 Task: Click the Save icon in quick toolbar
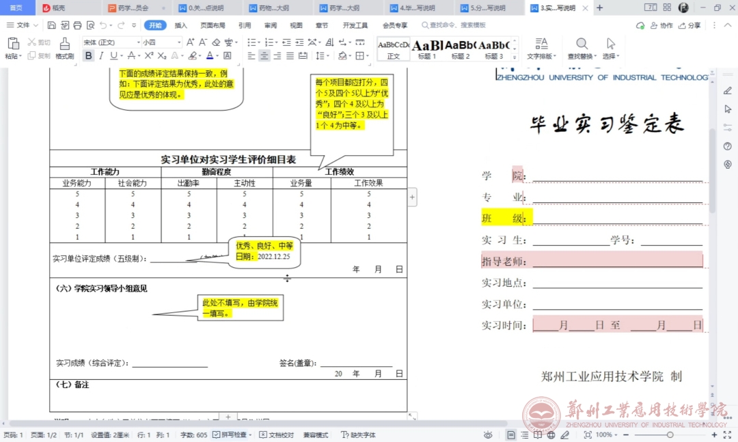tap(52, 25)
